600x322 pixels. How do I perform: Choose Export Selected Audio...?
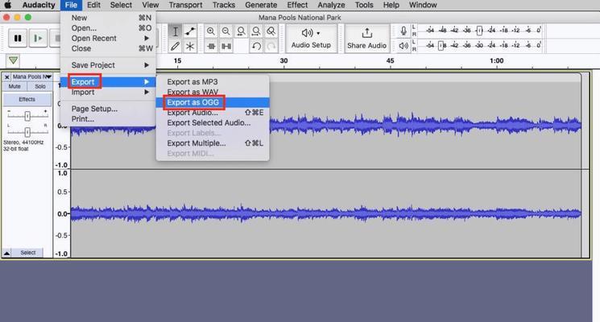(213, 122)
